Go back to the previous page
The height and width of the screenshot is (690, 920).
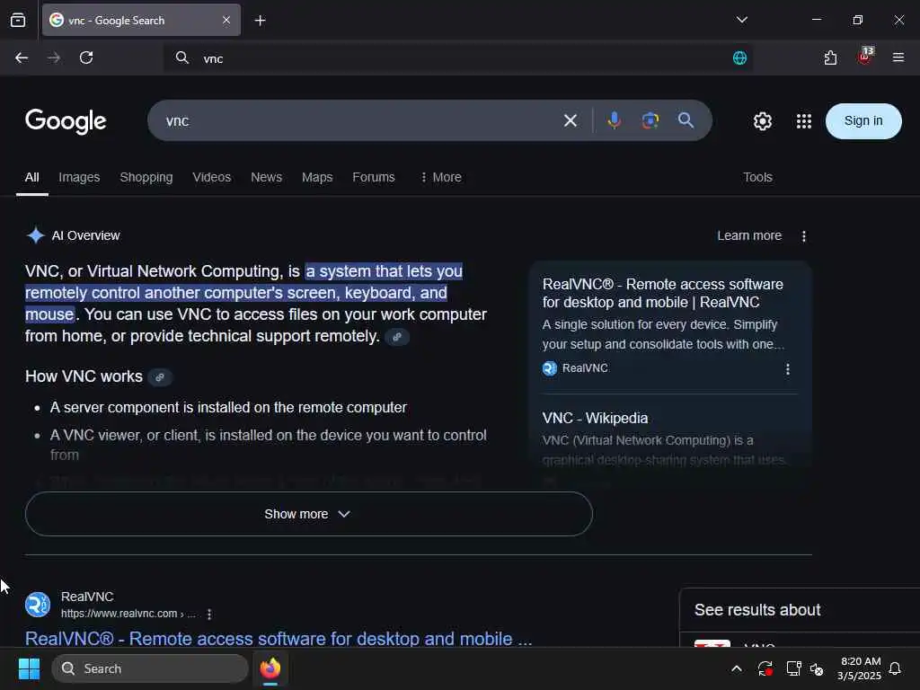click(22, 57)
